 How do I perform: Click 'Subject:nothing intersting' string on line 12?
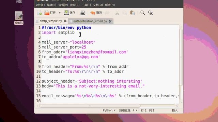coord(110,81)
